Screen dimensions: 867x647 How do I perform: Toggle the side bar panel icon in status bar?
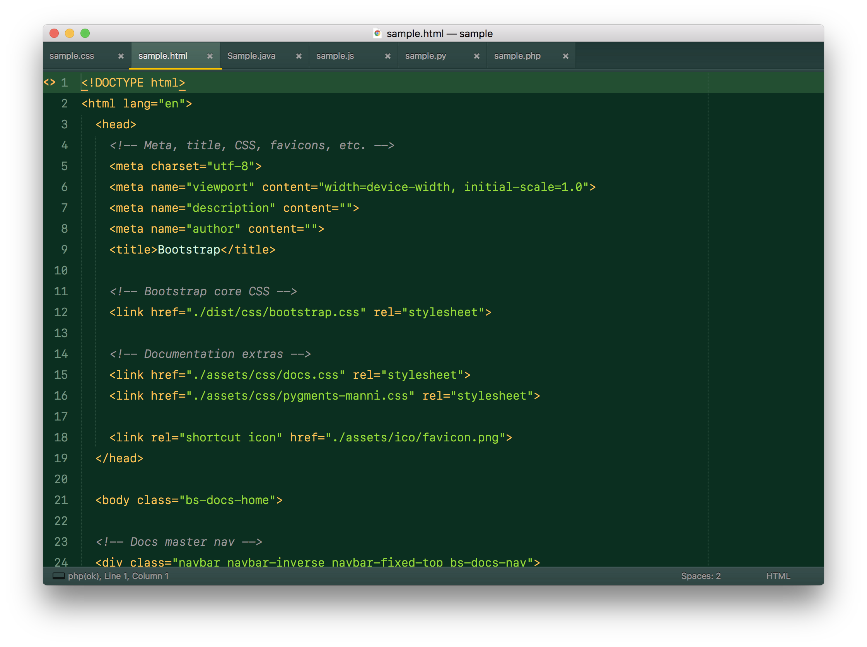58,576
